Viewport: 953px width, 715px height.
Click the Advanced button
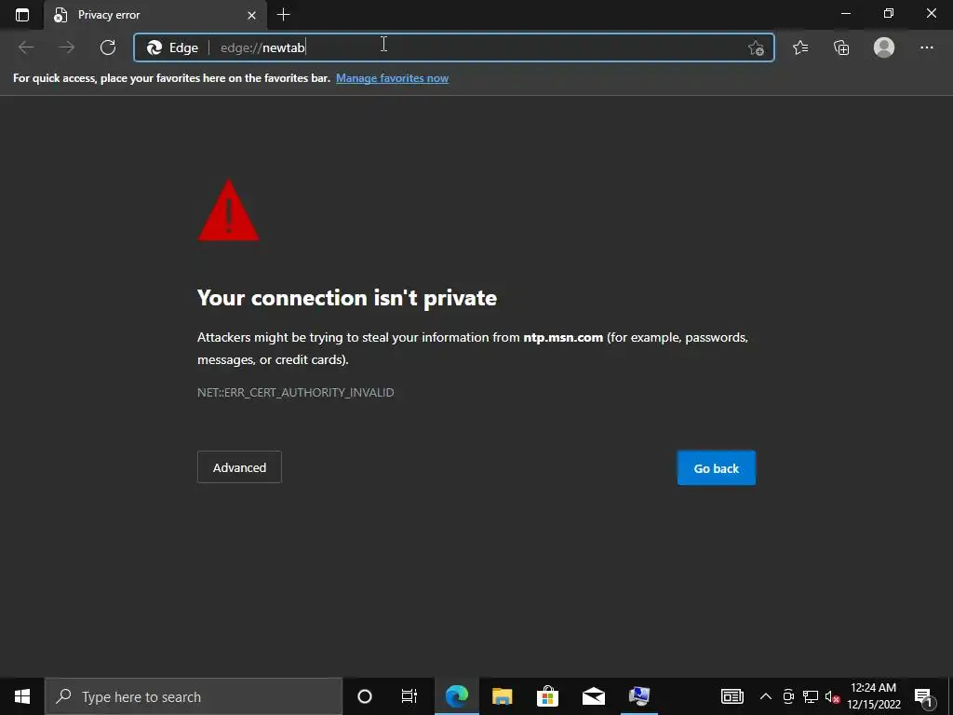[239, 467]
